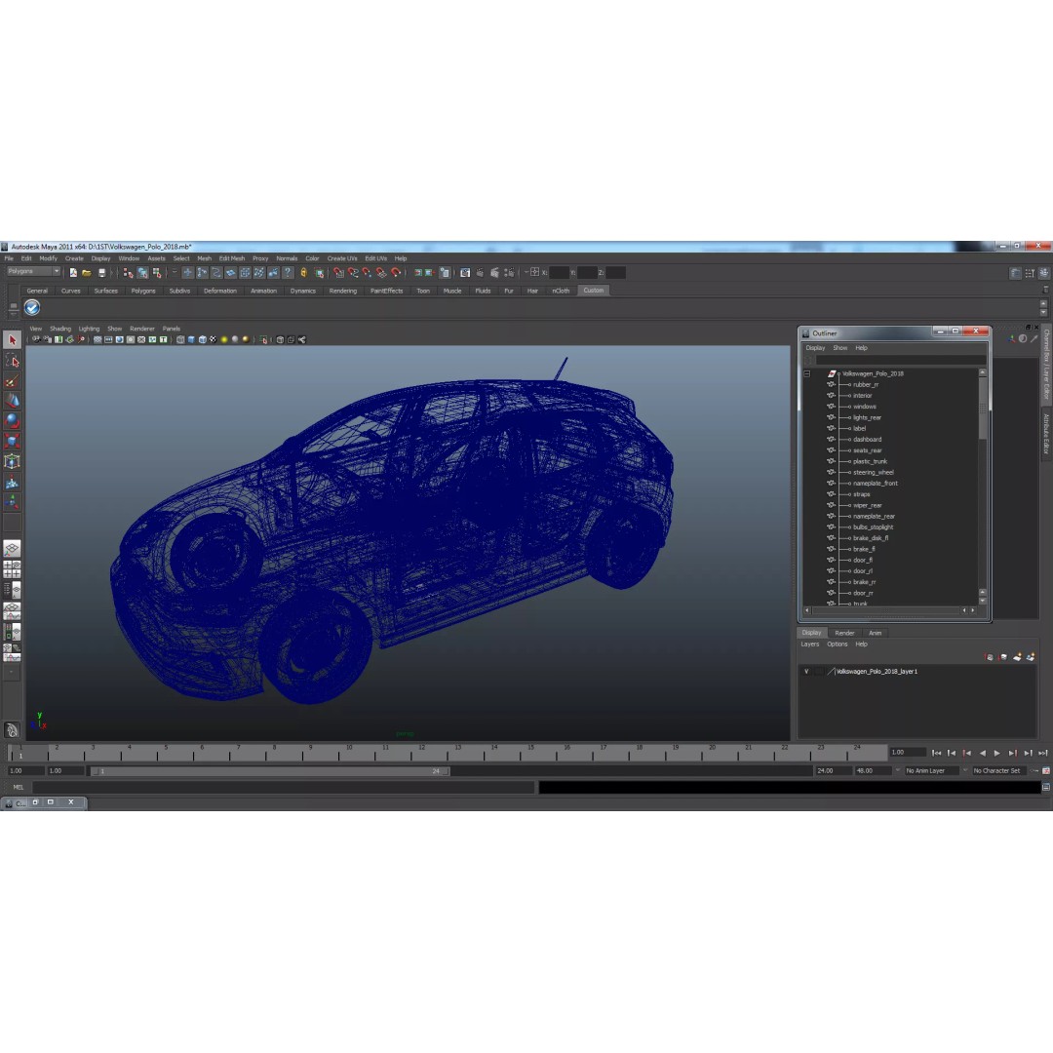Viewport: 1053px width, 1053px height.
Task: Switch to single perspective view layout
Action: (x=12, y=549)
